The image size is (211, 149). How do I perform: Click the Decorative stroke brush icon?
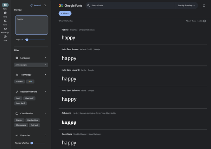point(17,92)
